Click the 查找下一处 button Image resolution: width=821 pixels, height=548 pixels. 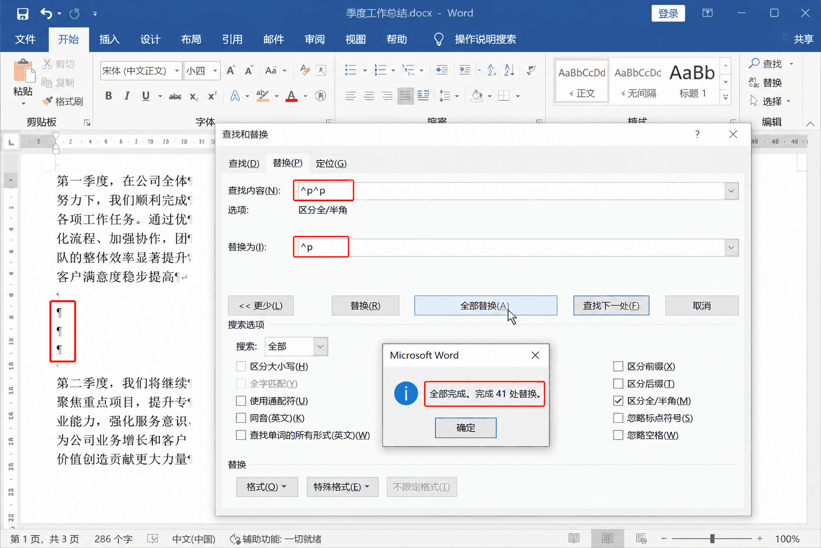click(x=611, y=306)
